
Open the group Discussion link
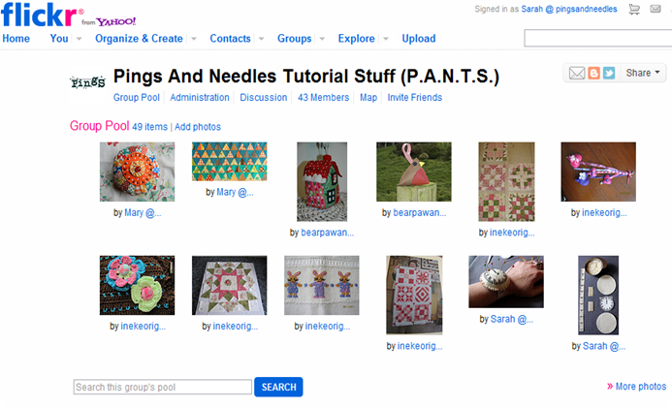[263, 98]
